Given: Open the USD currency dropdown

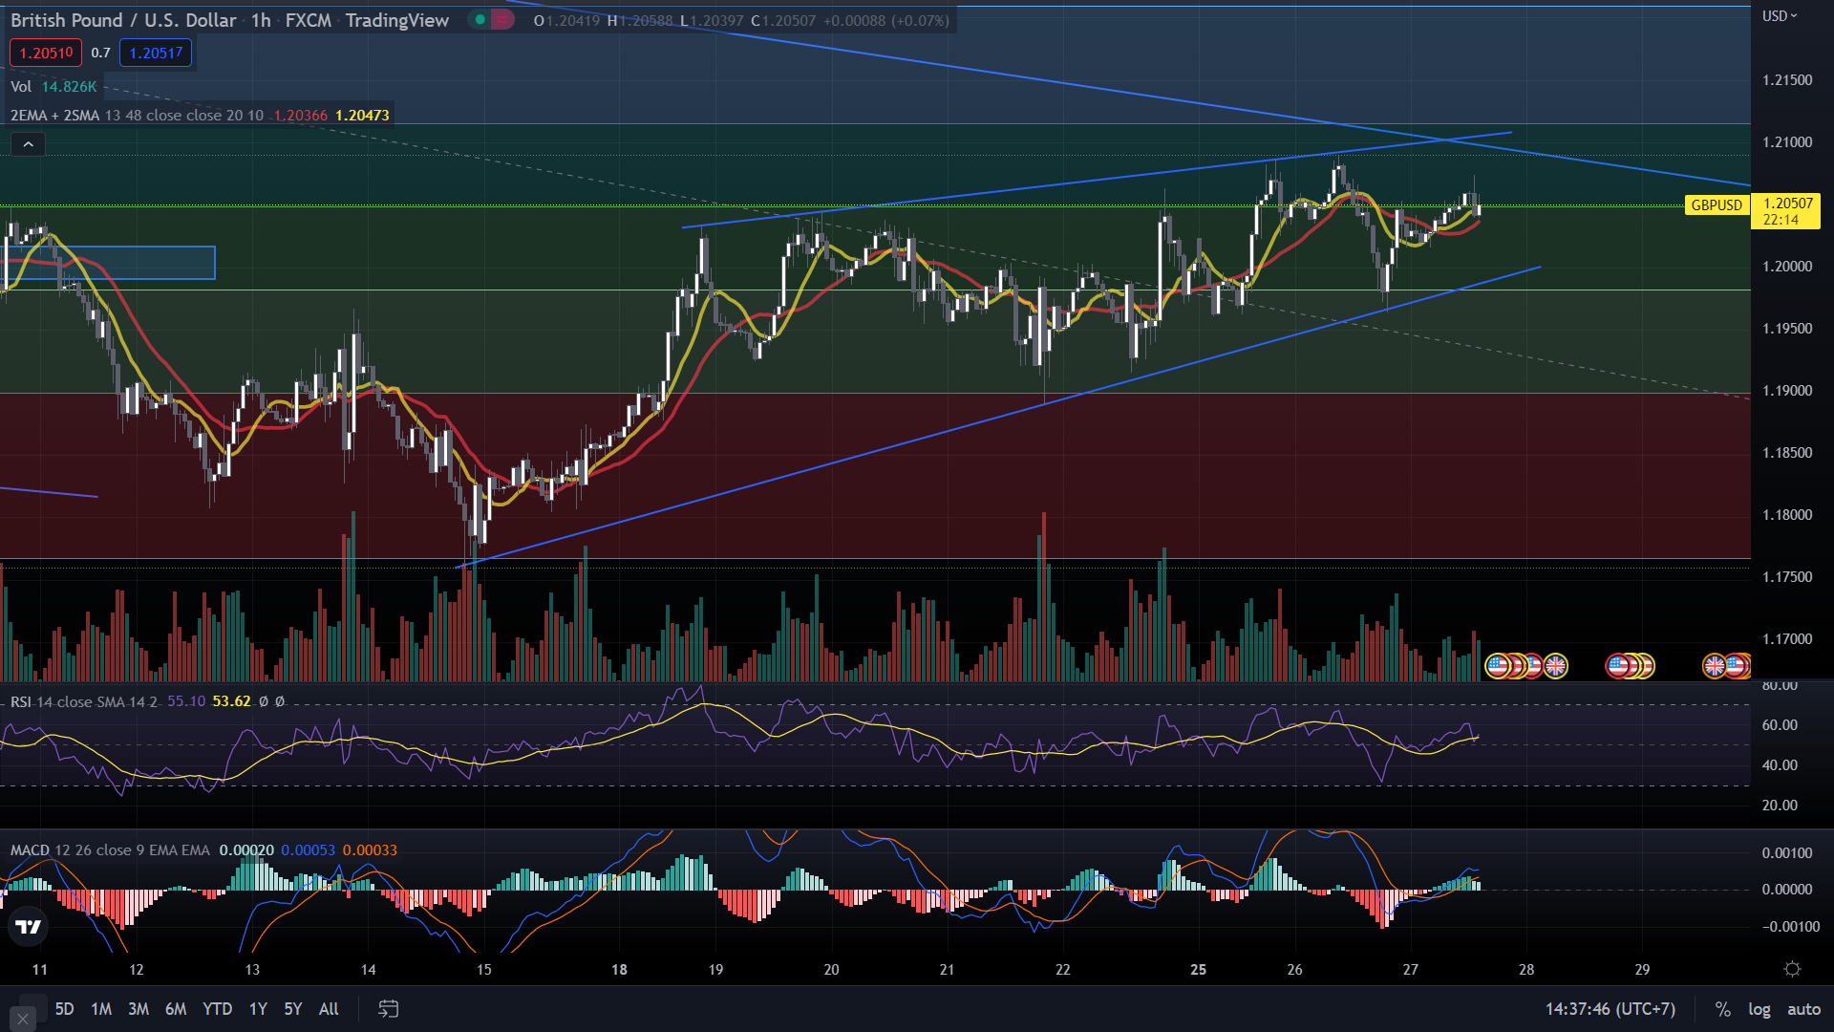Looking at the screenshot, I should coord(1780,16).
